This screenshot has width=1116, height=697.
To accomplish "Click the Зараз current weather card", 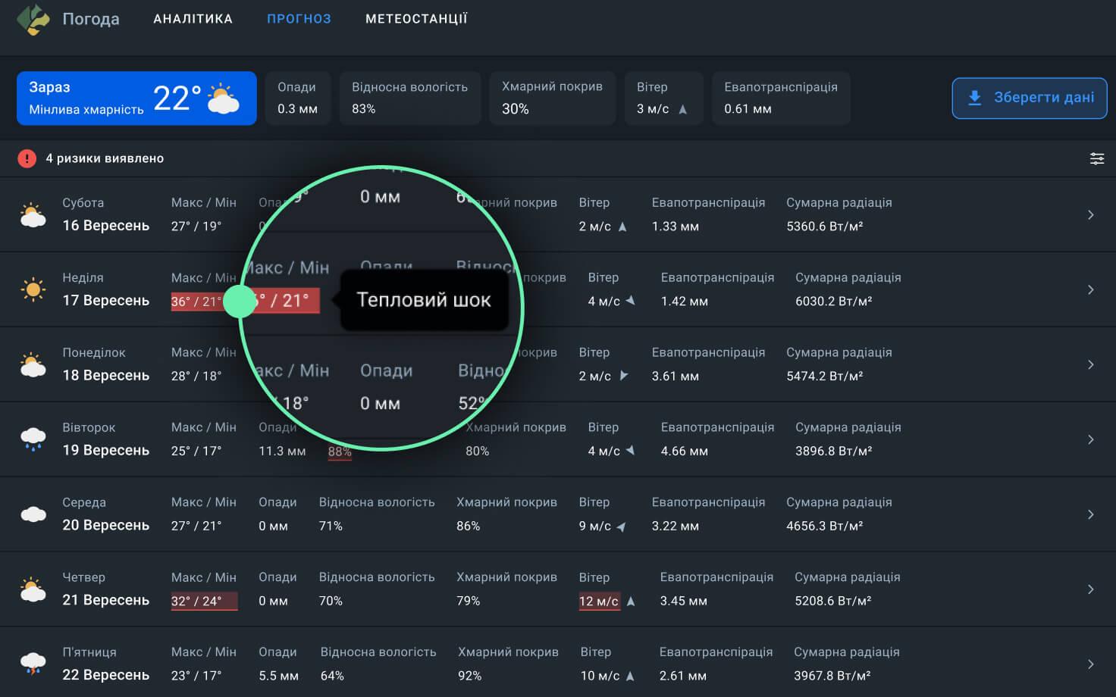I will [x=136, y=98].
